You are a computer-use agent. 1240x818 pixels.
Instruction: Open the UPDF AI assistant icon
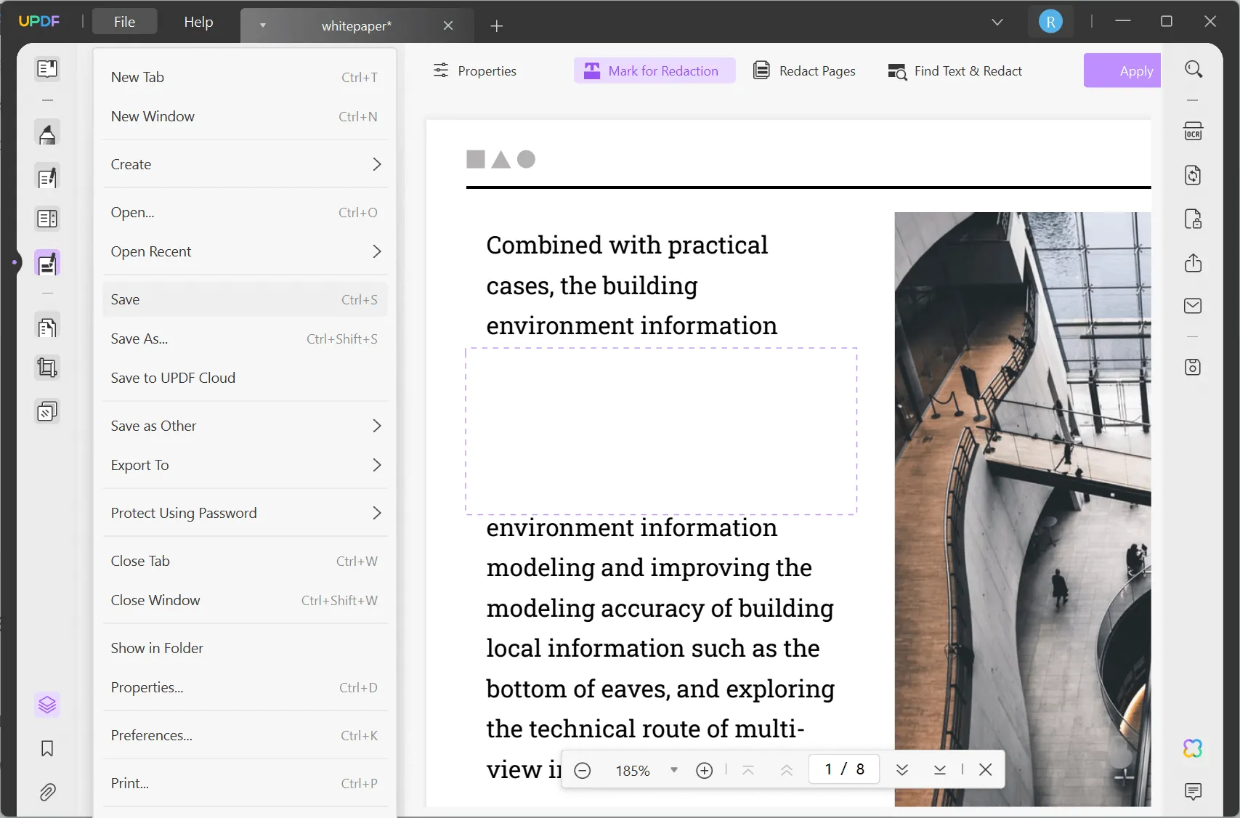pyautogui.click(x=1193, y=748)
